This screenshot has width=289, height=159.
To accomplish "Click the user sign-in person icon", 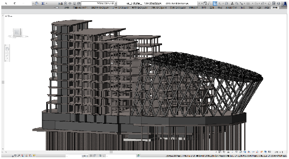I will coord(65,3).
